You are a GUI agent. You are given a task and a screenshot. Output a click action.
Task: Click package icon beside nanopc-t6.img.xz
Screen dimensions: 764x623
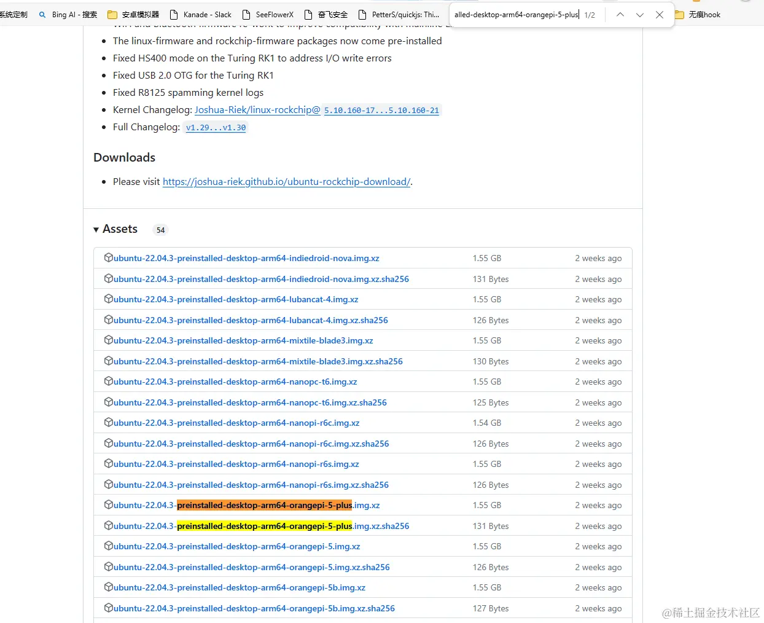coord(109,381)
